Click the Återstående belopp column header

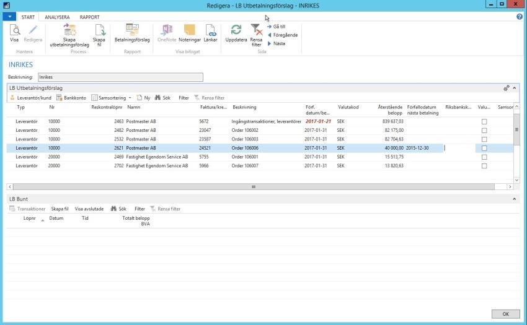390,110
